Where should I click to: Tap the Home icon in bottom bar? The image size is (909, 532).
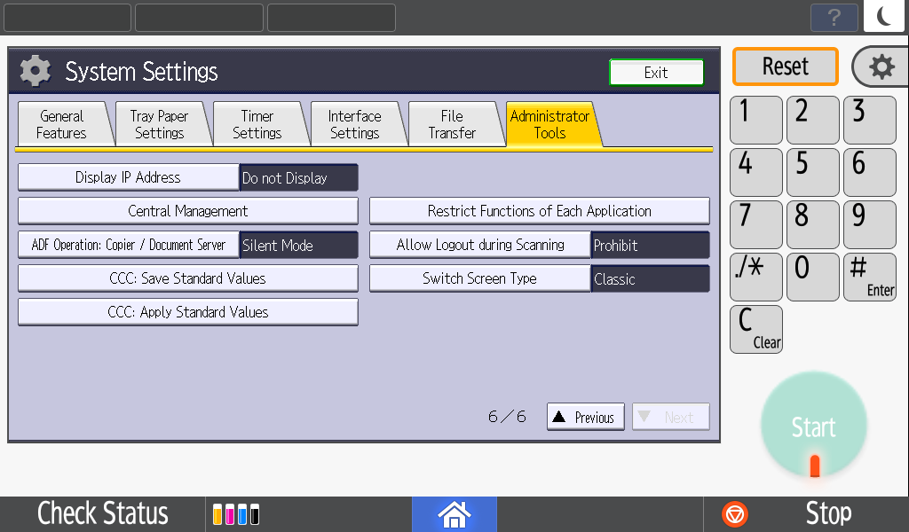(x=454, y=513)
